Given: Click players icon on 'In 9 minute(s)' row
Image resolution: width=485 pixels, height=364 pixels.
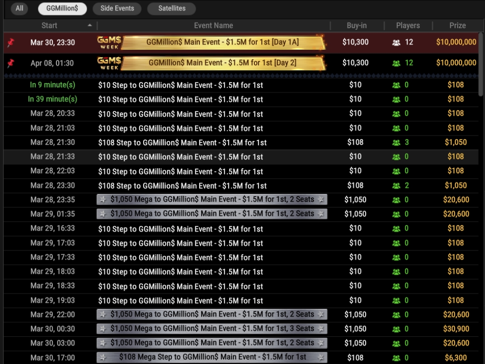Looking at the screenshot, I should coord(396,85).
